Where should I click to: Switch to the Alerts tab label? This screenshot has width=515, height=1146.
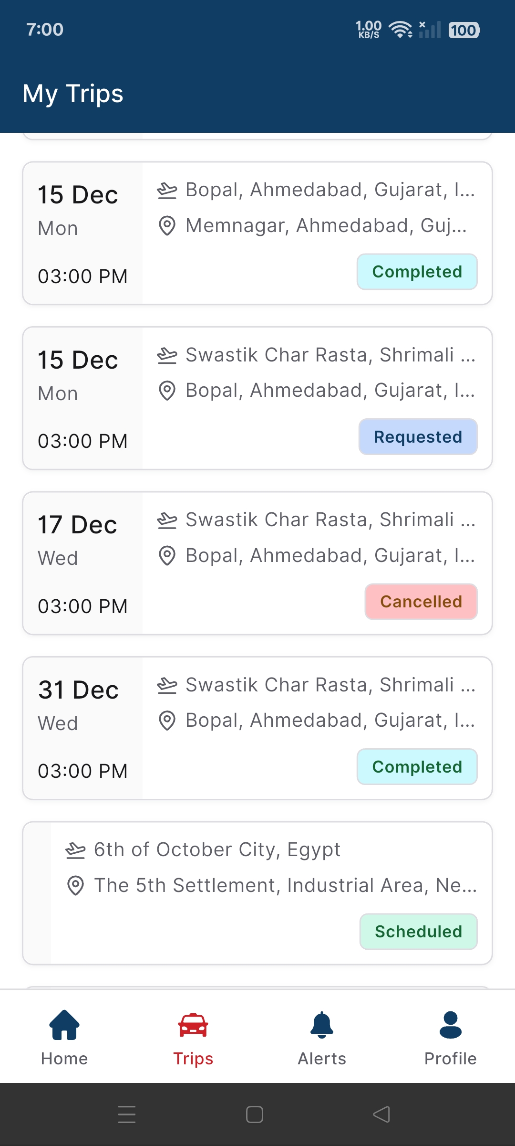coord(322,1059)
